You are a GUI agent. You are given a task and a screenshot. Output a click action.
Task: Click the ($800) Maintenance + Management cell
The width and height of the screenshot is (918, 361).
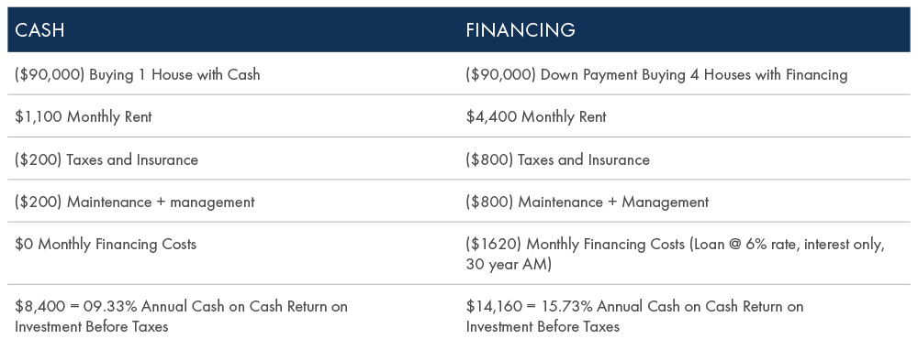tap(685, 201)
